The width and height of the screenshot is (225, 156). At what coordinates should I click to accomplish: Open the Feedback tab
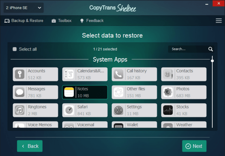tap(92, 21)
